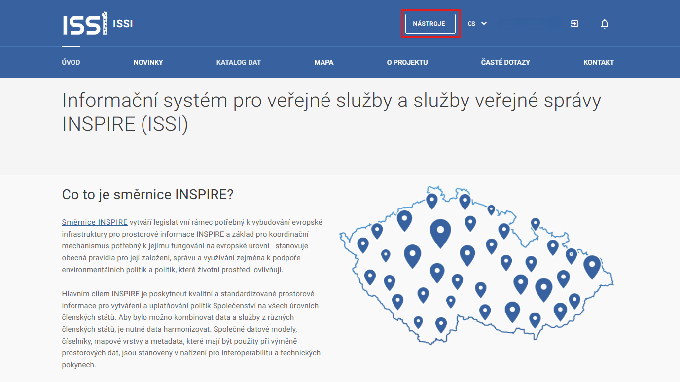680x382 pixels.
Task: Select the KONTAKT menu item
Action: pyautogui.click(x=599, y=62)
